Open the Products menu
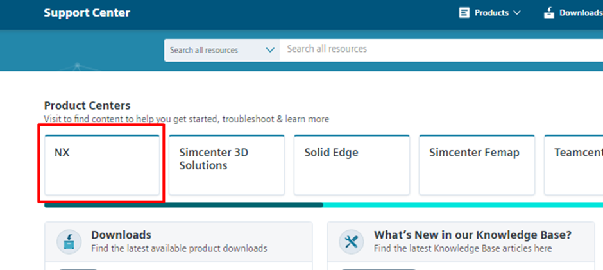 pos(490,13)
